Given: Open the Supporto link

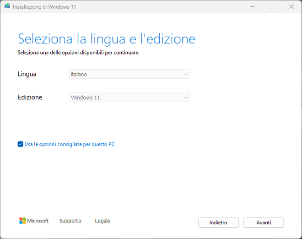Looking at the screenshot, I should [70, 221].
